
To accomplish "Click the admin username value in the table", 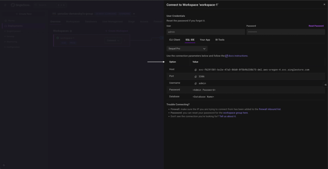I will [x=202, y=84].
